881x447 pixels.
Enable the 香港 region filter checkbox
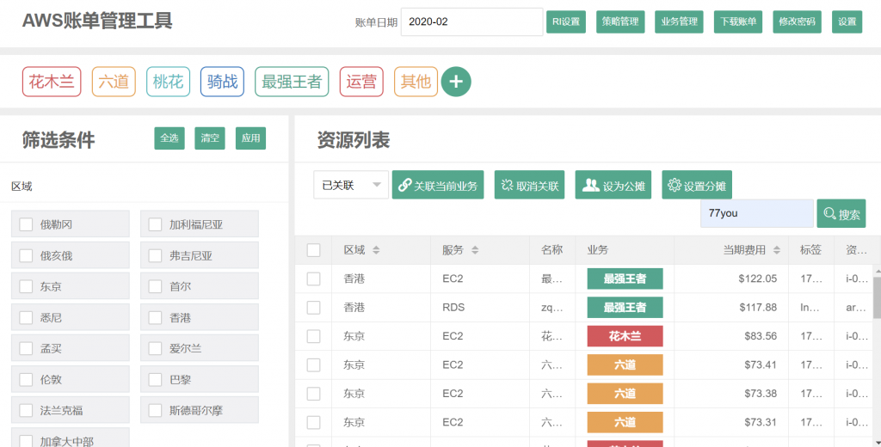click(155, 317)
